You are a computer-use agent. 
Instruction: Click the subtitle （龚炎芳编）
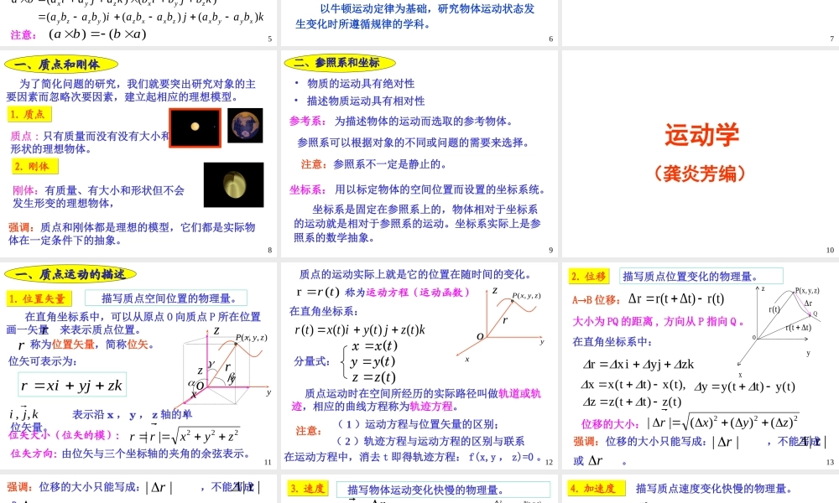700,174
